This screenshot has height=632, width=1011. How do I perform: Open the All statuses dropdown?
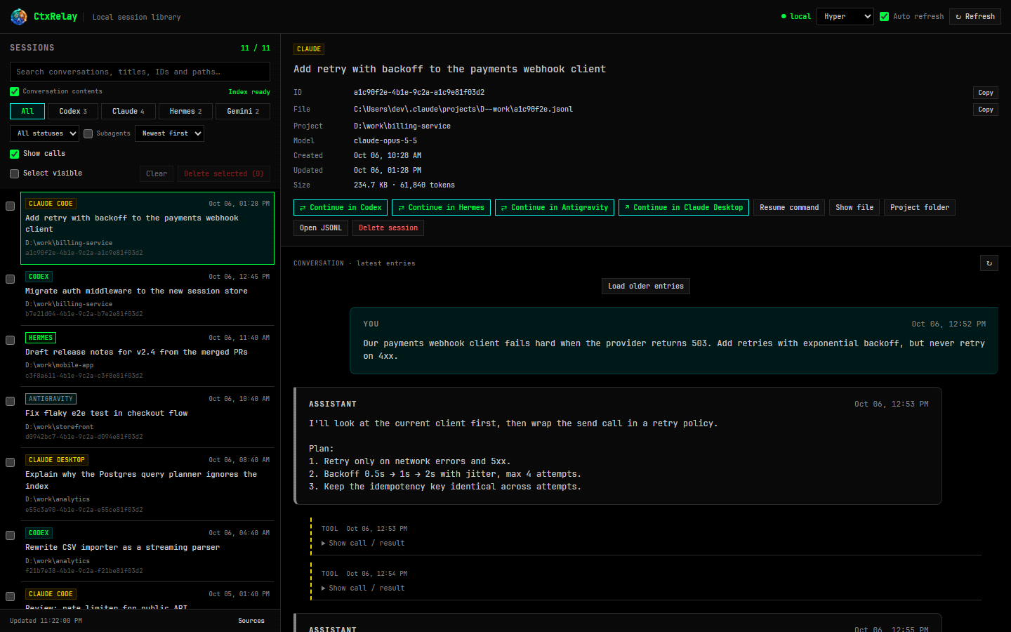tap(44, 133)
